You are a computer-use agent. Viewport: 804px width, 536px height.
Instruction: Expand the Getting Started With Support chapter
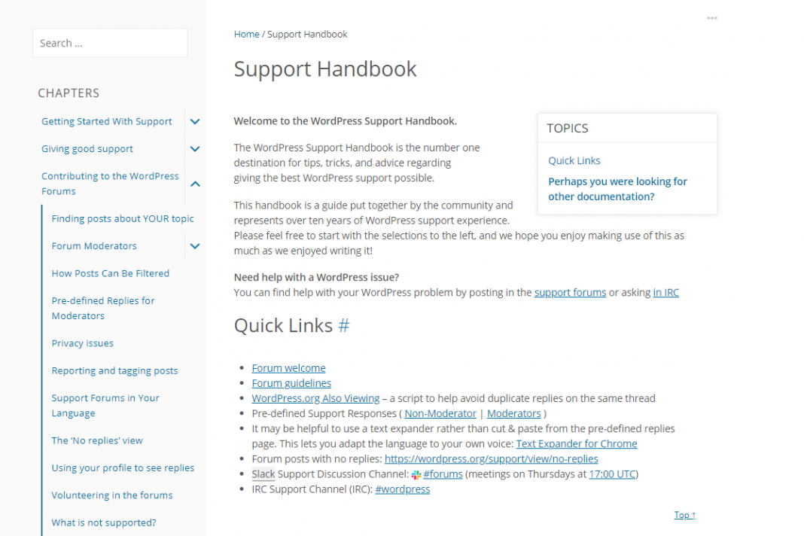tap(194, 121)
